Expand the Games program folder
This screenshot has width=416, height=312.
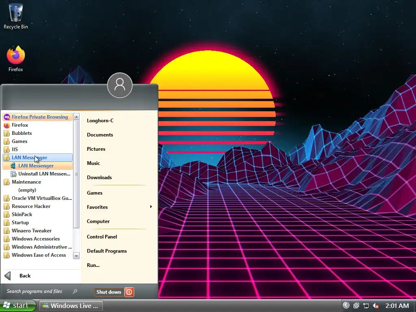click(x=37, y=141)
